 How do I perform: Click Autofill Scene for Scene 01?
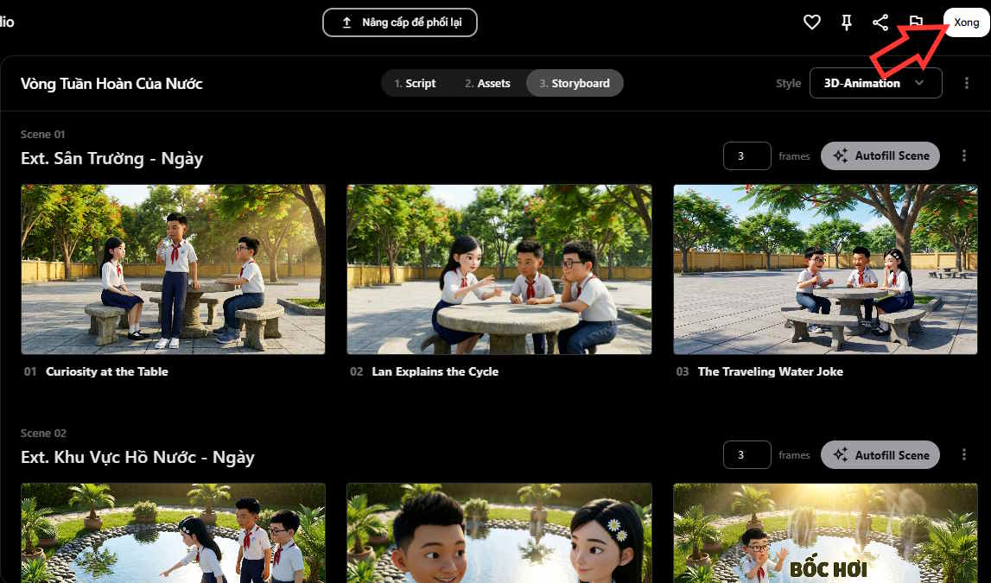(880, 156)
